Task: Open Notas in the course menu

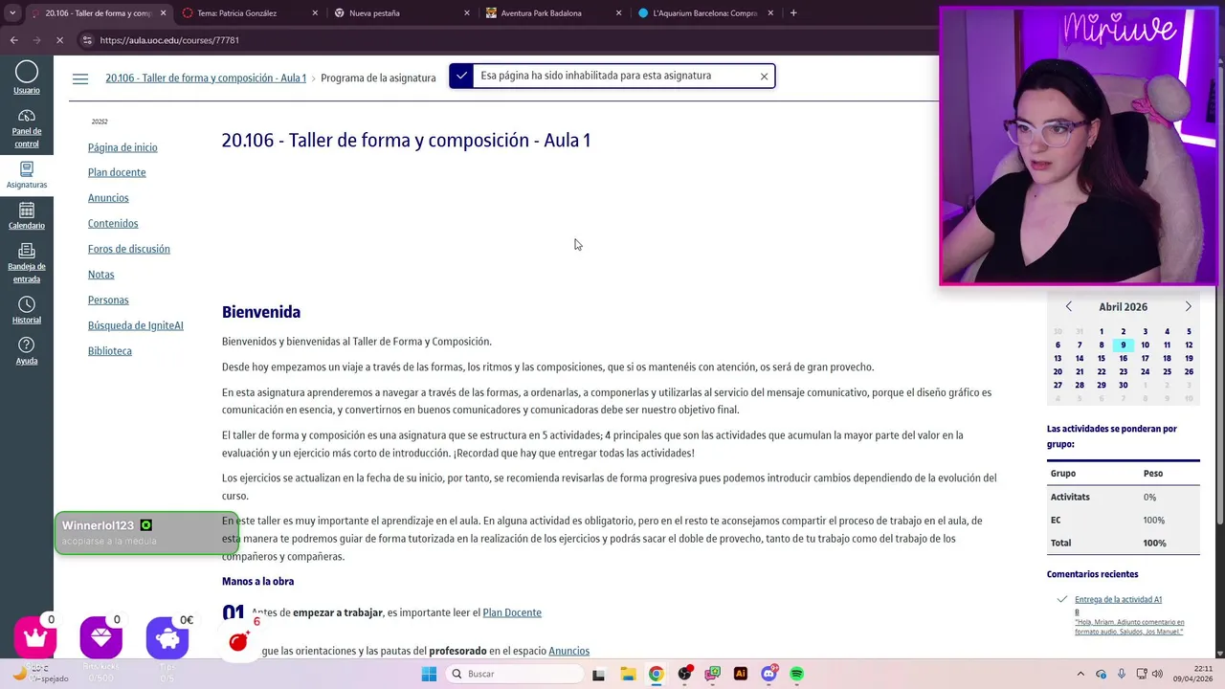Action: (101, 275)
